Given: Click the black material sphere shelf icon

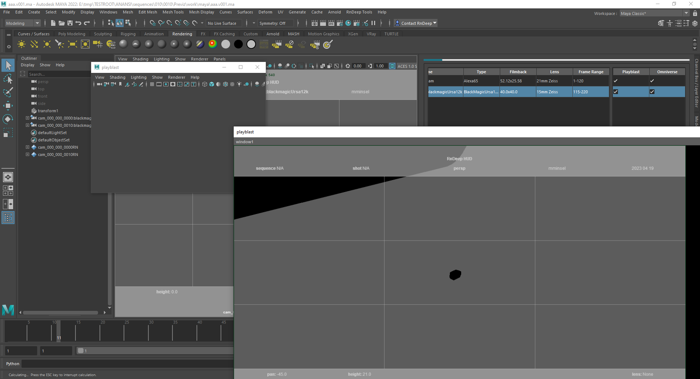Looking at the screenshot, I should coord(238,44).
